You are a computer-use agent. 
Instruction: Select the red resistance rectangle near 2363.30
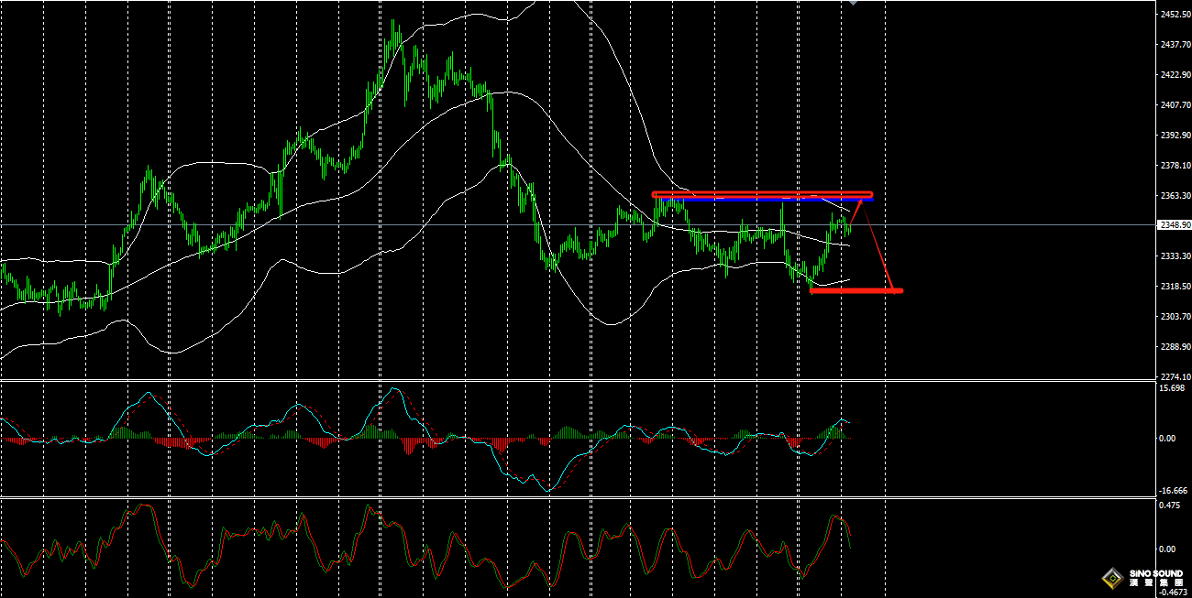pos(761,194)
